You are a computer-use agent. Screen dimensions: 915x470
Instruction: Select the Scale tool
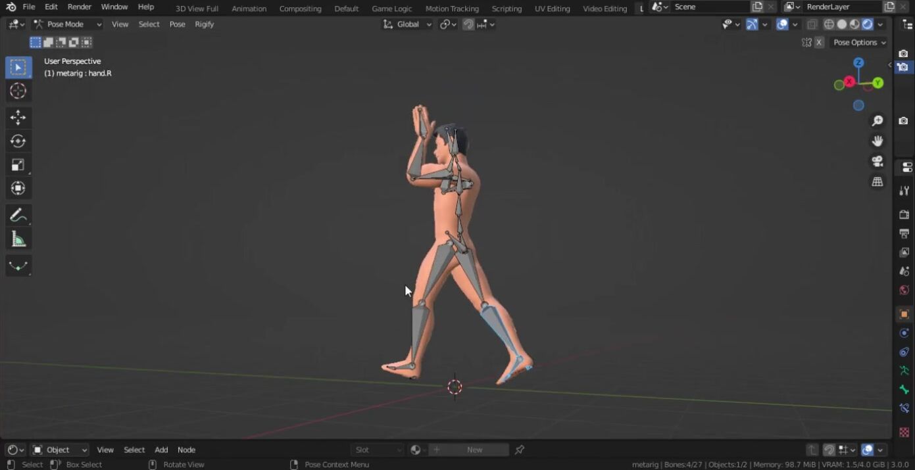point(18,165)
